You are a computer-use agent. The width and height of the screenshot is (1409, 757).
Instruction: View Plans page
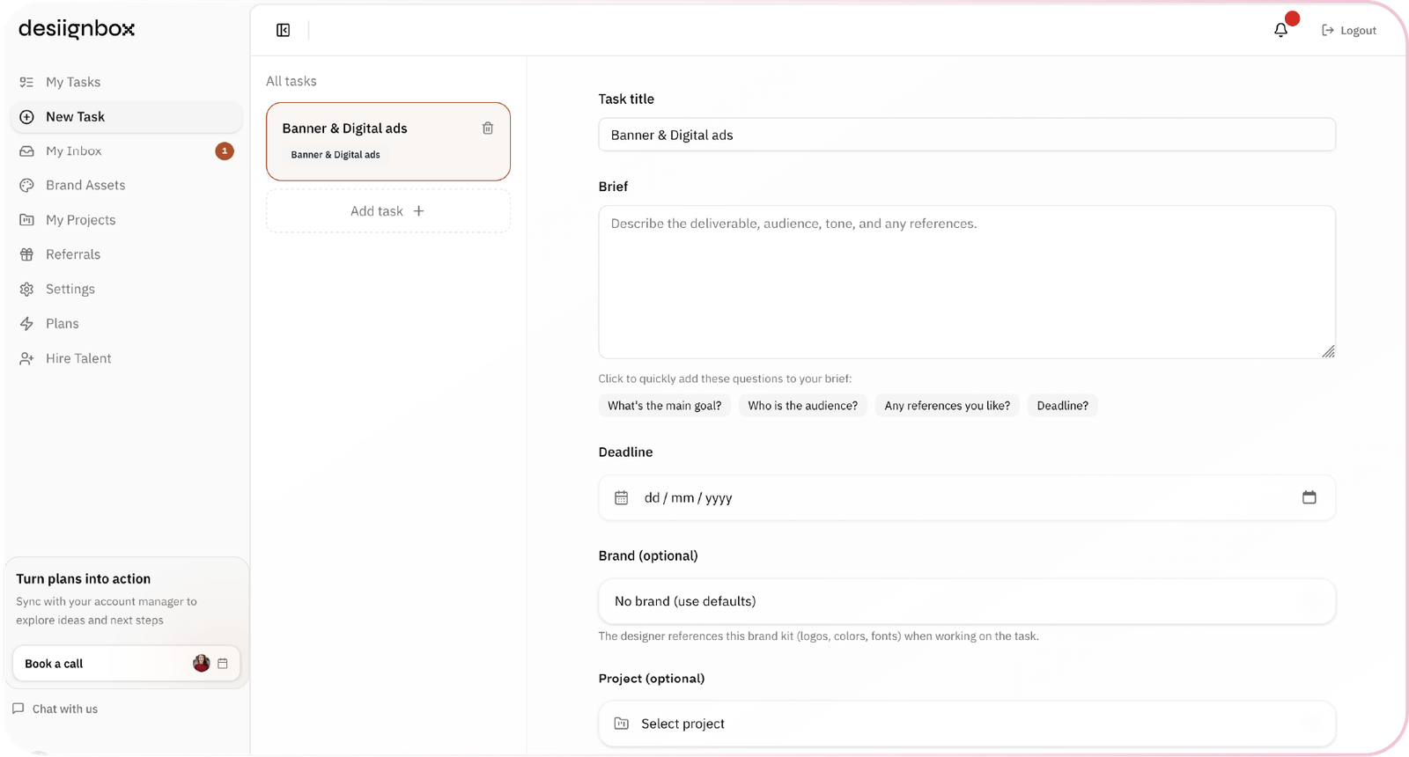[x=126, y=324]
